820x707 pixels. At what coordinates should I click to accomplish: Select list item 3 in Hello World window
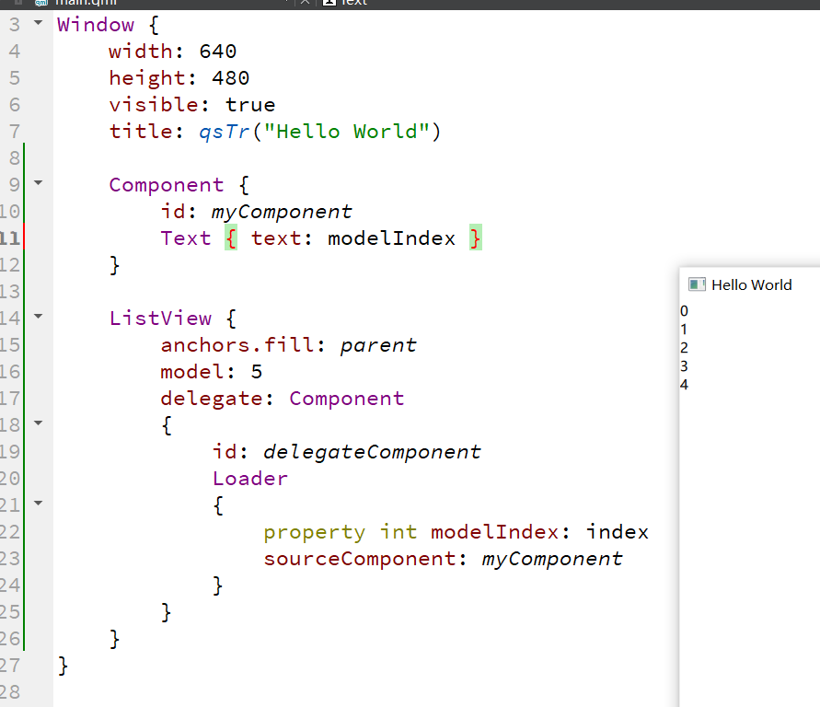(684, 366)
